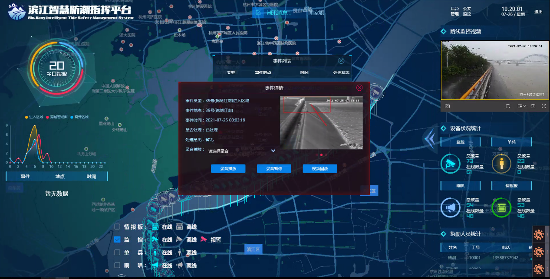Image resolution: width=550 pixels, height=279 pixels.
Task: Click the event snapshot thumbnail in 事件详情
Action: [x=321, y=122]
